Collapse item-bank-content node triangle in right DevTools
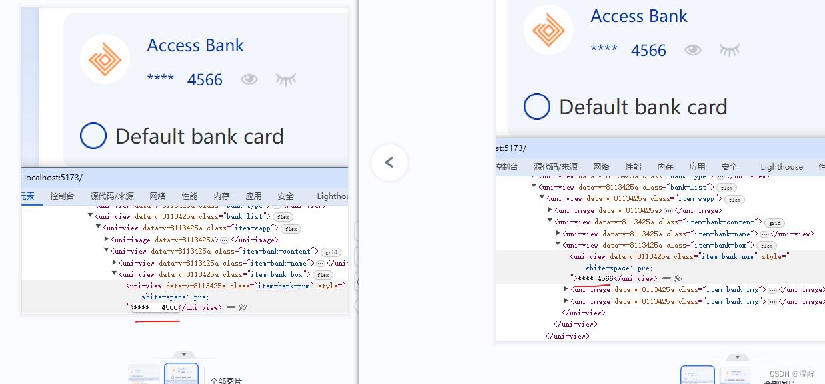This screenshot has height=384, width=825. (x=550, y=221)
